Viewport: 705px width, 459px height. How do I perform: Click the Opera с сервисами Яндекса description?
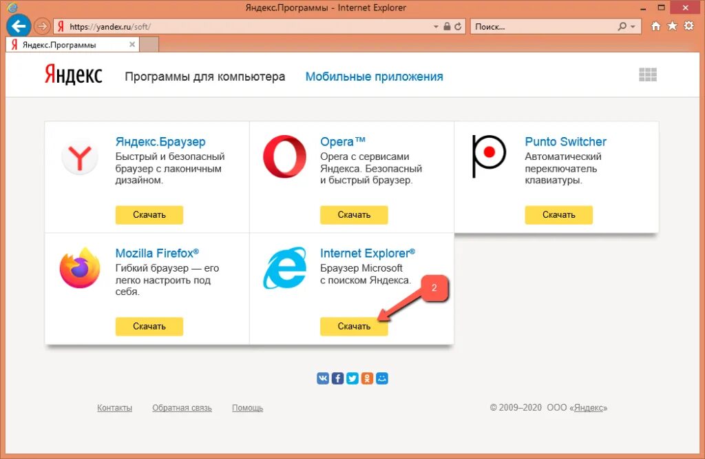point(371,168)
